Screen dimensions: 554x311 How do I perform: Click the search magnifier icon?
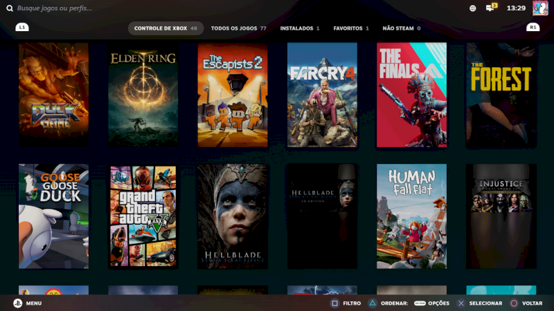pos(10,8)
